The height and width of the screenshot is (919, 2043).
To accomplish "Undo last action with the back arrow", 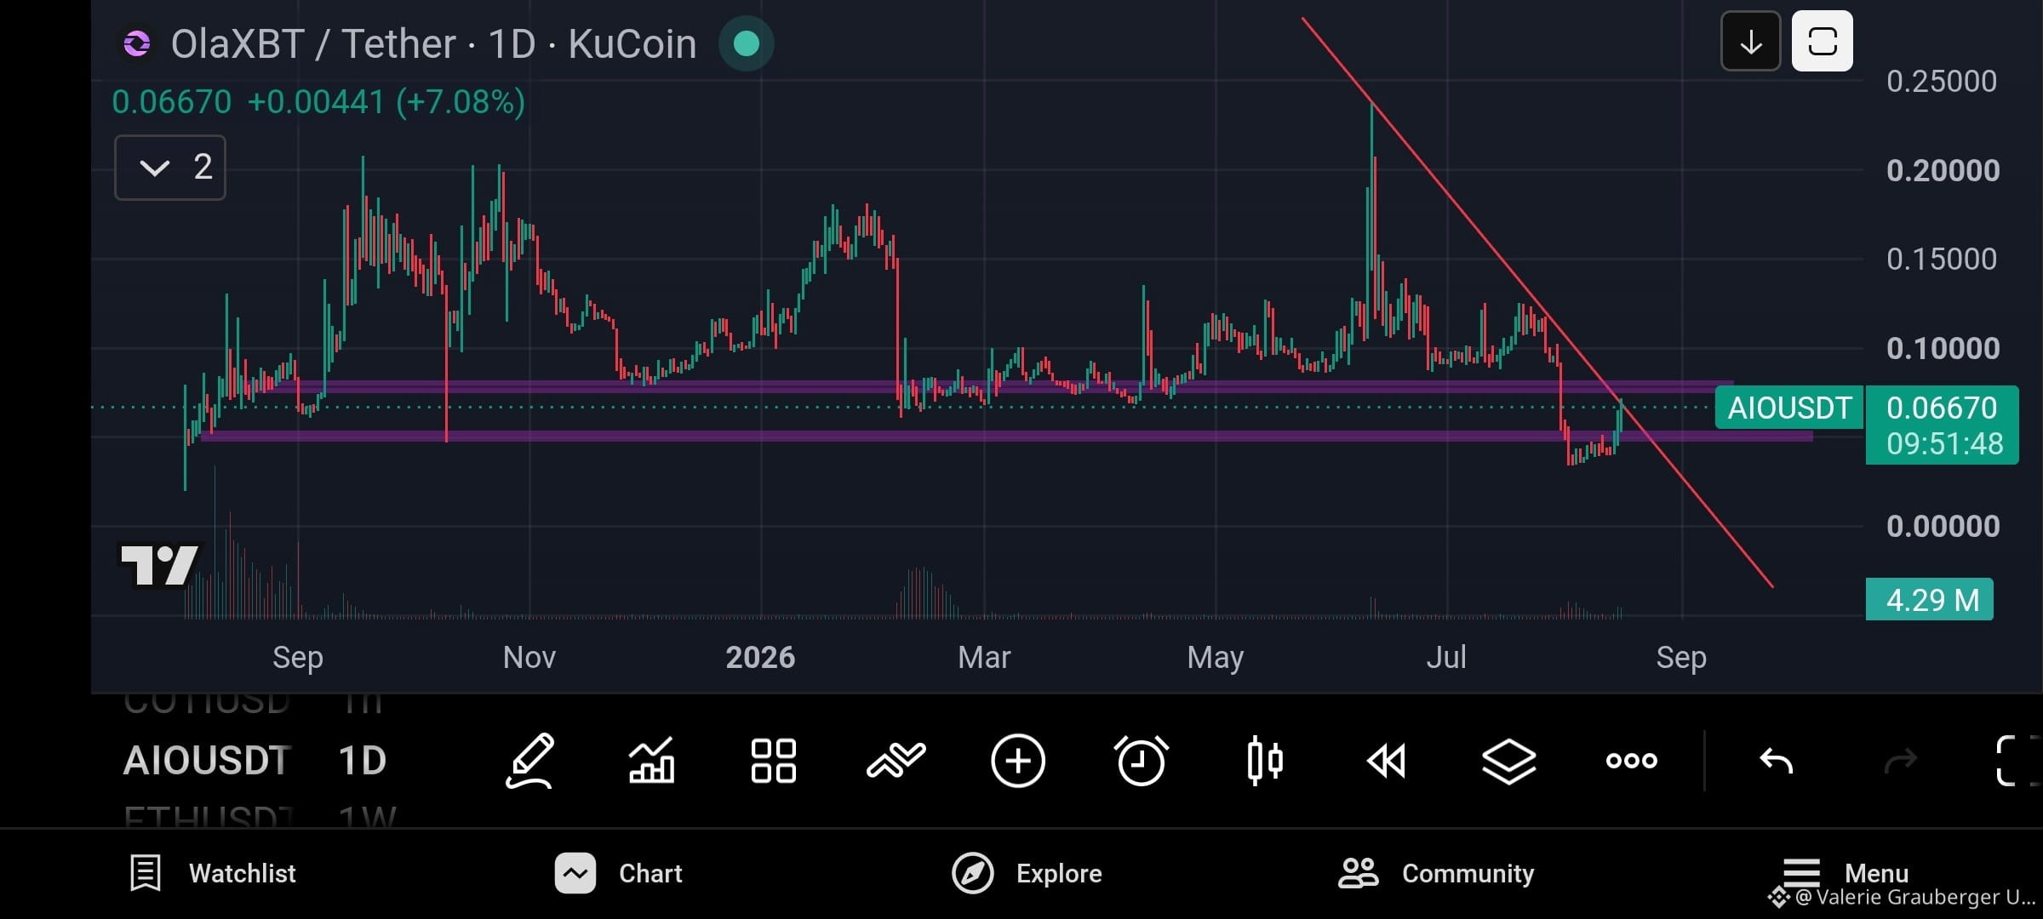I will pos(1777,760).
